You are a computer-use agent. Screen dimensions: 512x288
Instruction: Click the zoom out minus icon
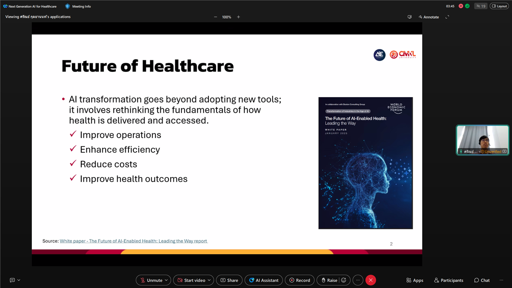(216, 17)
